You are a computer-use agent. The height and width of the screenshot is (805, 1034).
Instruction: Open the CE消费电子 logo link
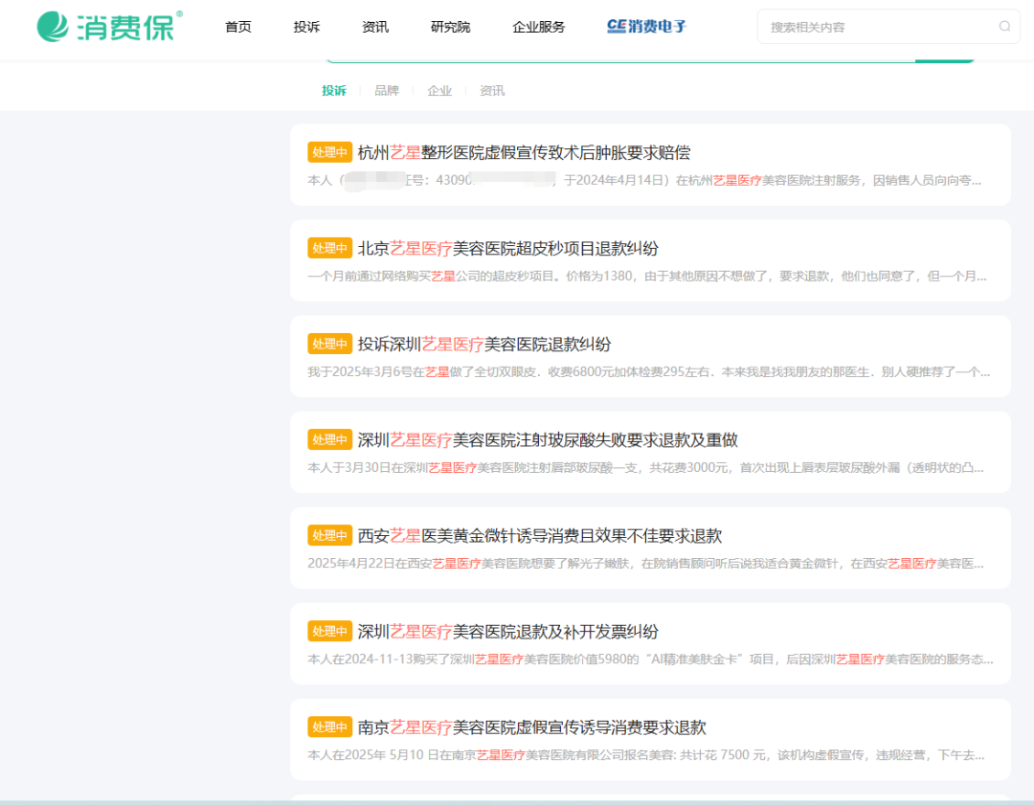click(646, 27)
